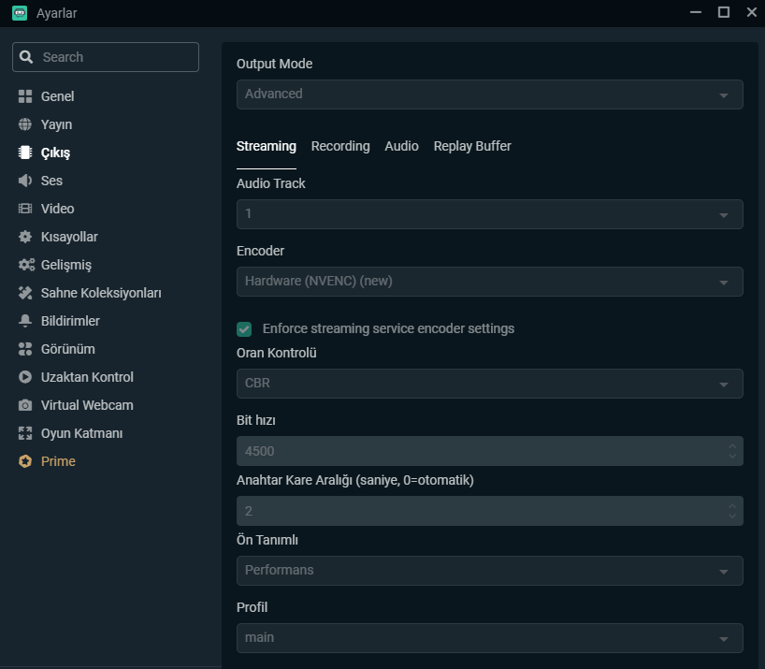
Task: Open Ses settings page
Action: 51,181
